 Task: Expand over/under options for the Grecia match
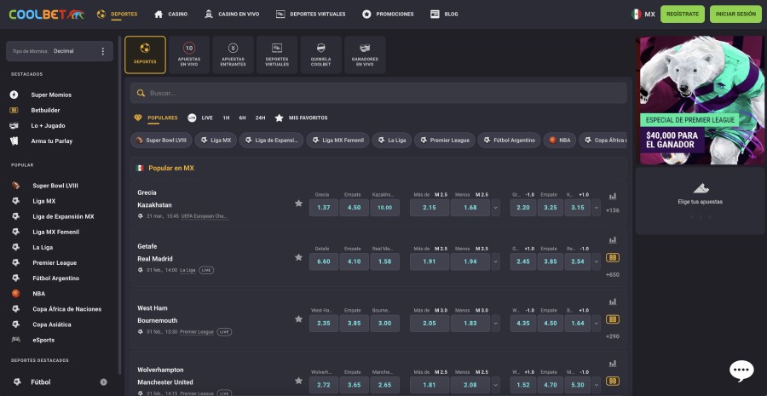tap(496, 208)
